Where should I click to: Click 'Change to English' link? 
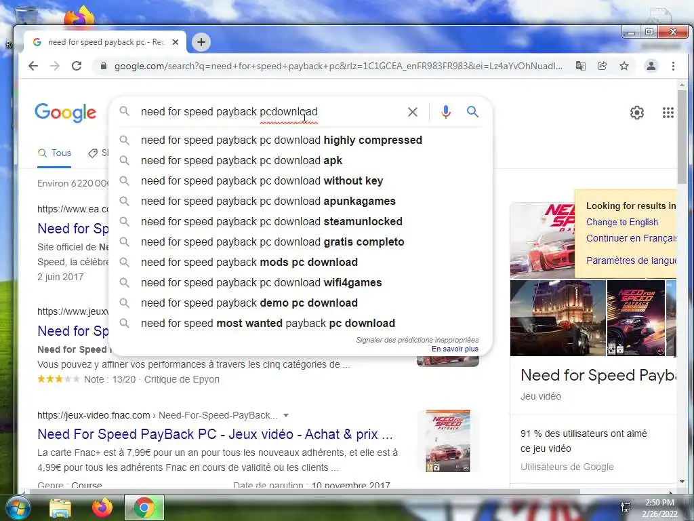622,223
